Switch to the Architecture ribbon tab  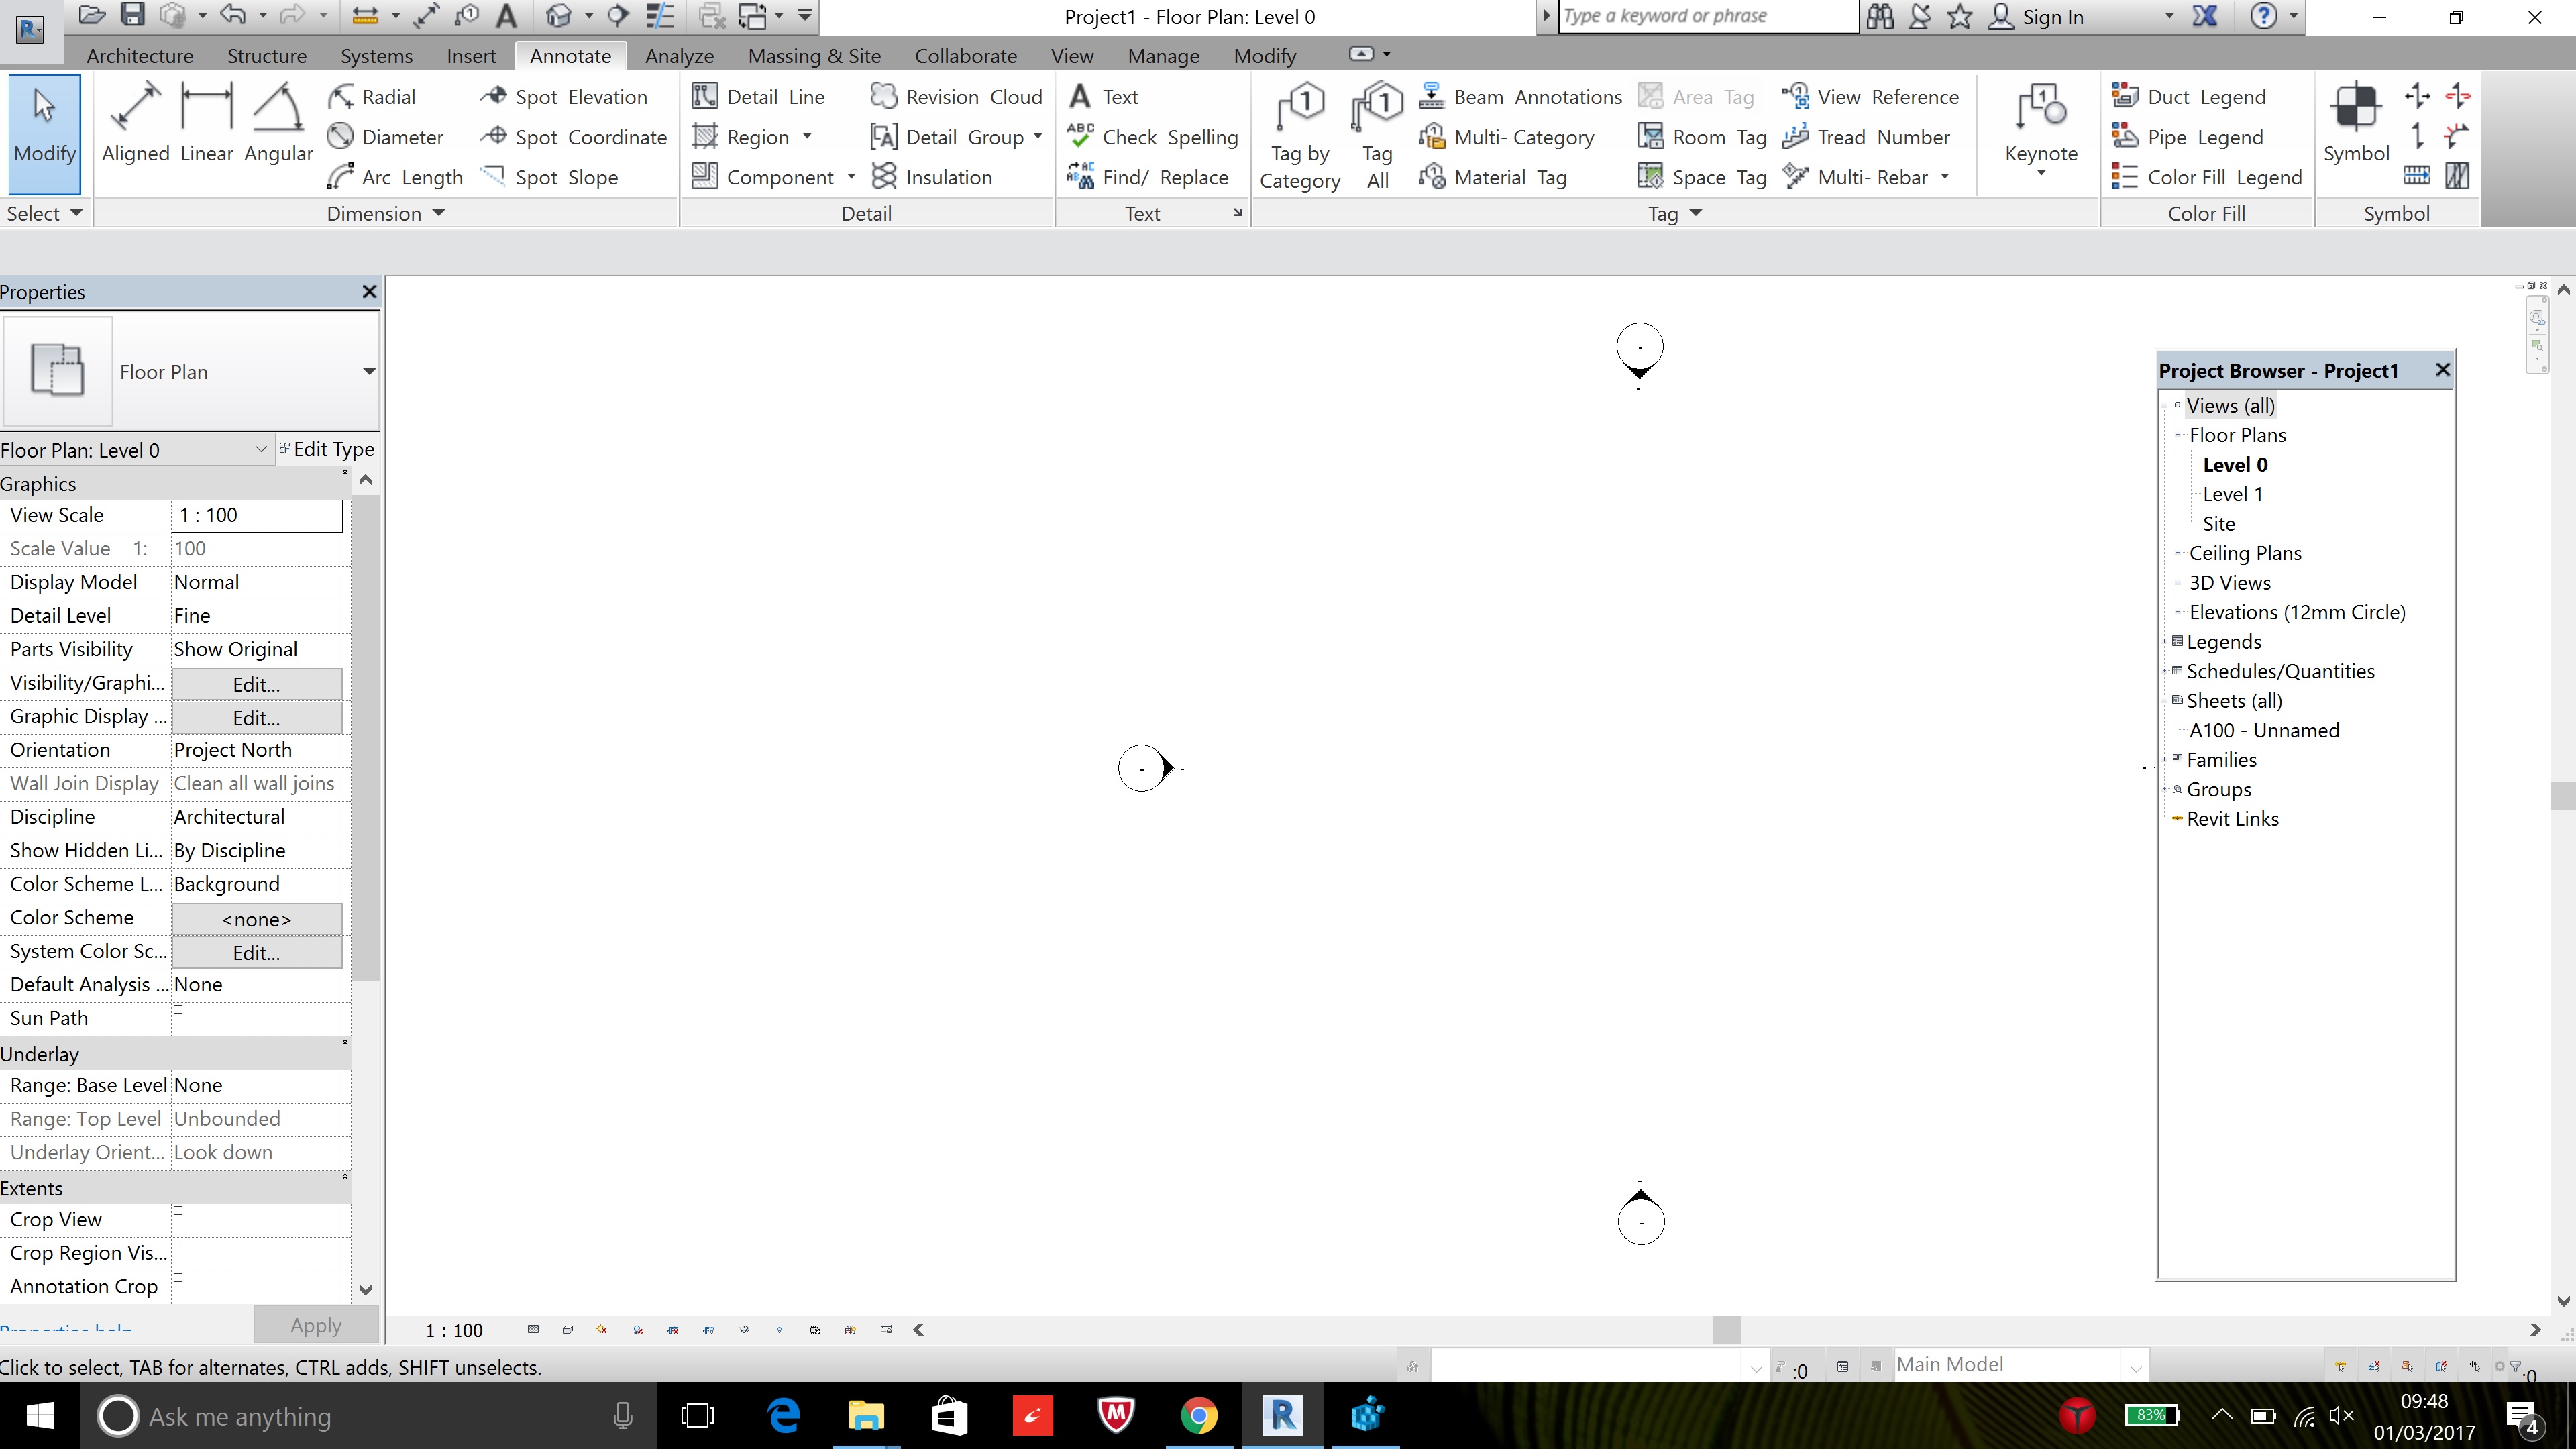(x=139, y=55)
